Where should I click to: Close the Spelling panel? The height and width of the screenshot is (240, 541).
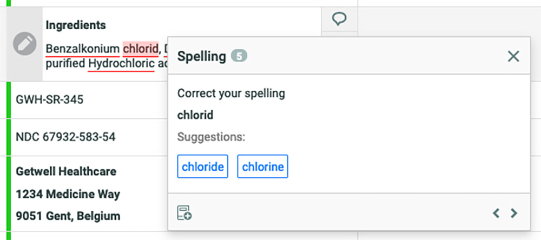coord(513,56)
